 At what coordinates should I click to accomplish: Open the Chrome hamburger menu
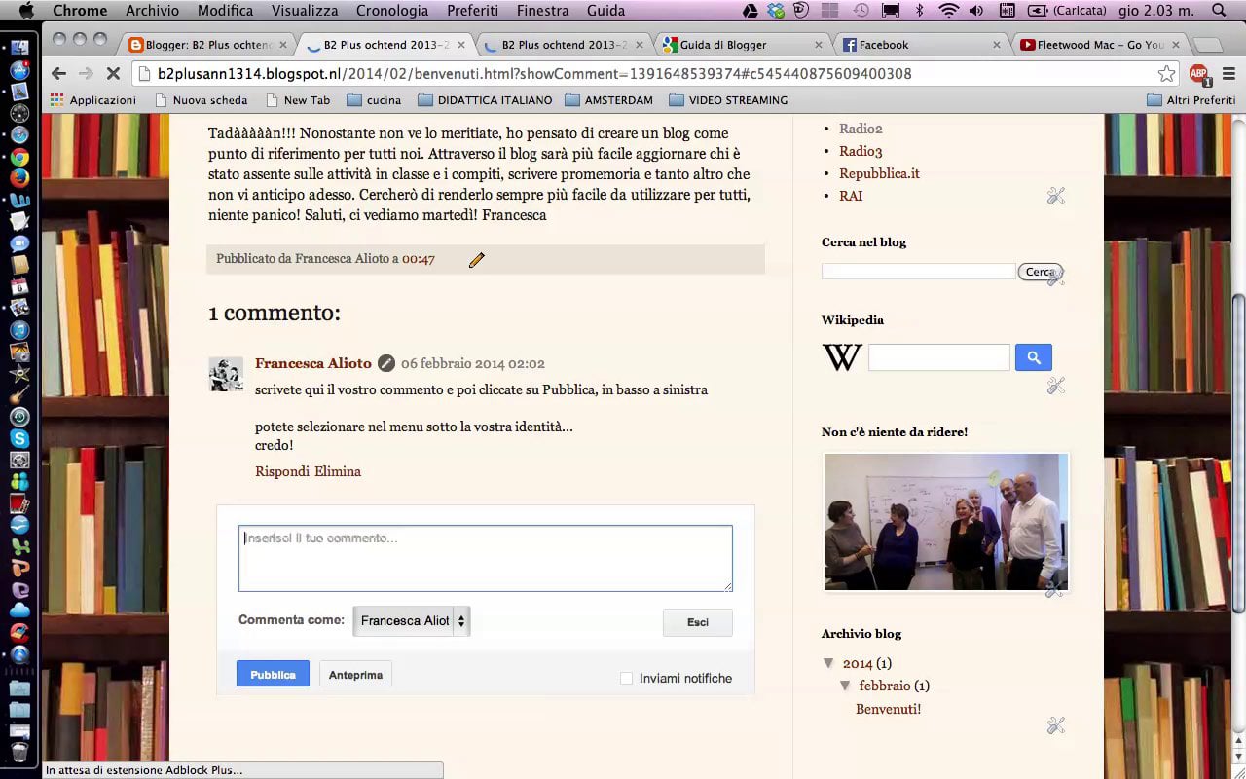pos(1228,74)
